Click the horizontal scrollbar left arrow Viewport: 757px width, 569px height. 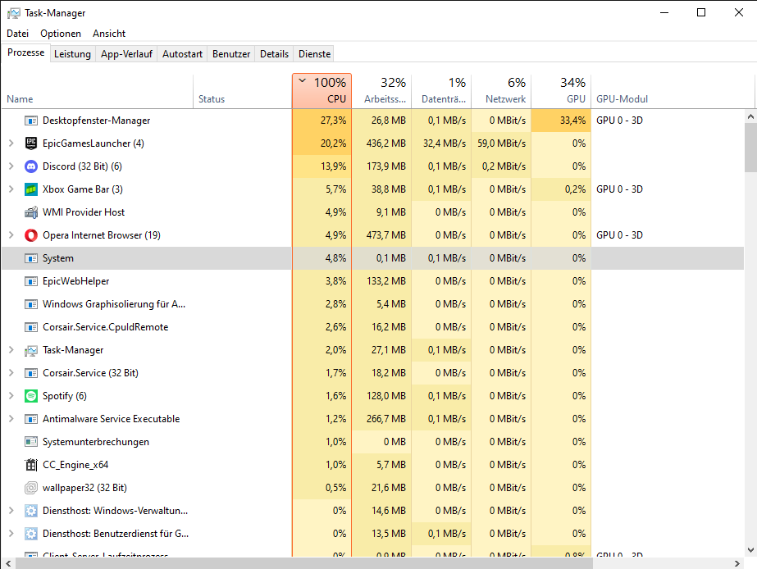8,563
